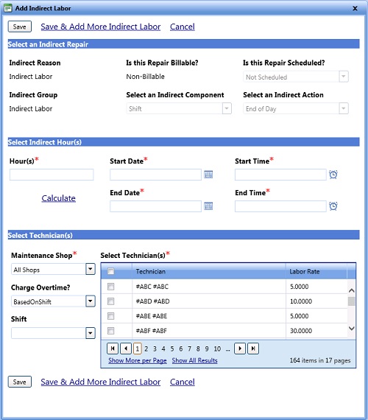This screenshot has width=368, height=420.
Task: Focus the End Date input field
Action: coord(155,206)
